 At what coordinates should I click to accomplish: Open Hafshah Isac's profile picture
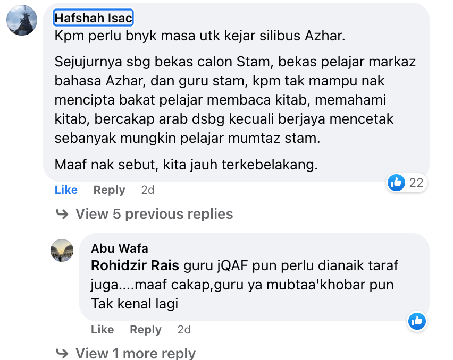[x=22, y=20]
